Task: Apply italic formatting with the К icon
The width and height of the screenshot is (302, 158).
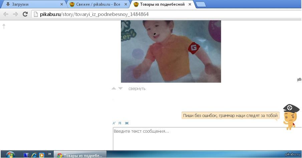Action: (114, 123)
